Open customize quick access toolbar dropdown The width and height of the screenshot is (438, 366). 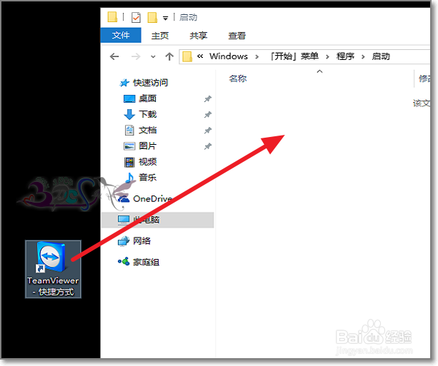pyautogui.click(x=165, y=19)
